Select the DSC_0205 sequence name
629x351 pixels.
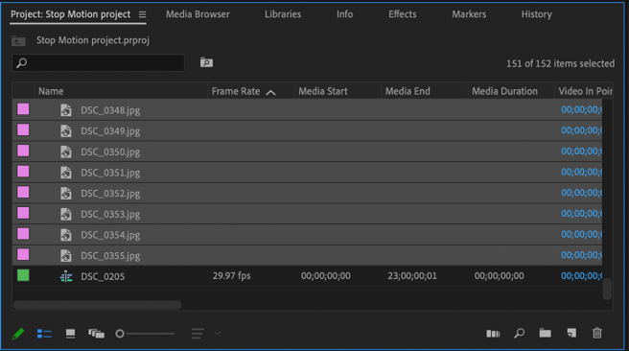pyautogui.click(x=103, y=276)
